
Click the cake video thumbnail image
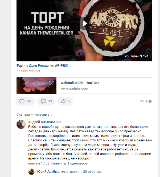click(x=84, y=31)
